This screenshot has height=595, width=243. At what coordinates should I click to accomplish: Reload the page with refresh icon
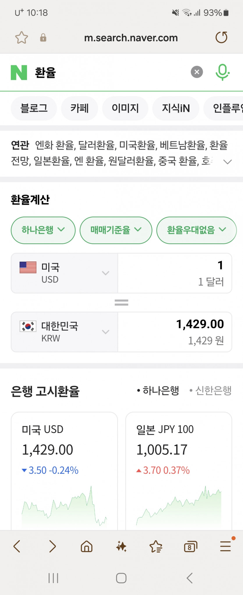[x=221, y=38]
